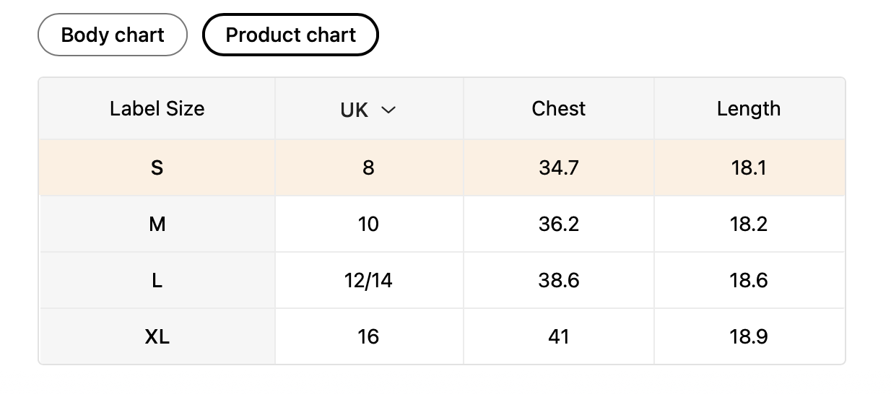
Task: Click UK size 12/14 cell
Action: coord(368,280)
